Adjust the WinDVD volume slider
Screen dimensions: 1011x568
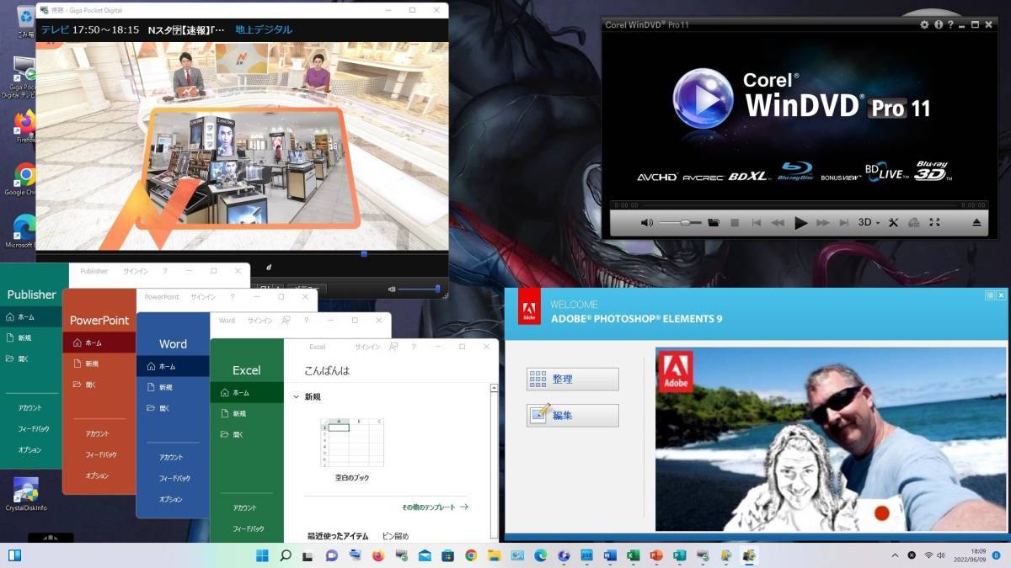click(x=679, y=223)
